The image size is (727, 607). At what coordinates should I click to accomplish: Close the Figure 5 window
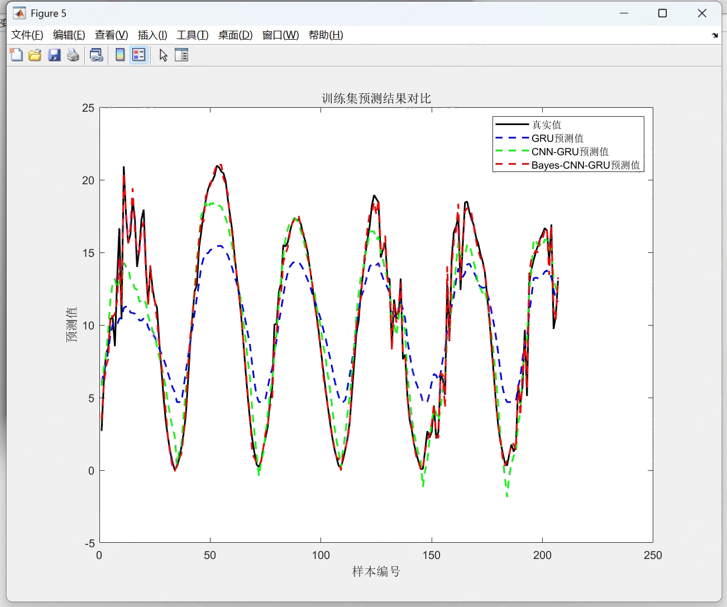point(702,13)
